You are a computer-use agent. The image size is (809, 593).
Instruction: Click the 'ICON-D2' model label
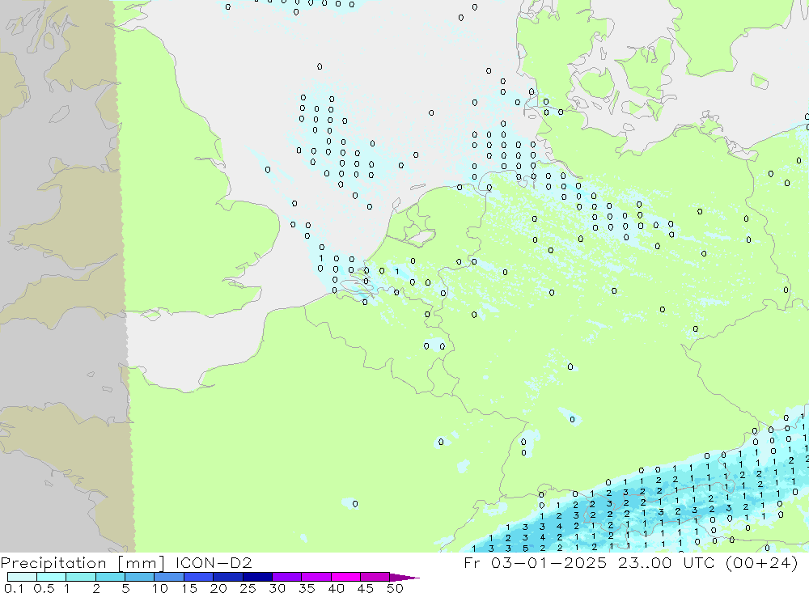(213, 562)
